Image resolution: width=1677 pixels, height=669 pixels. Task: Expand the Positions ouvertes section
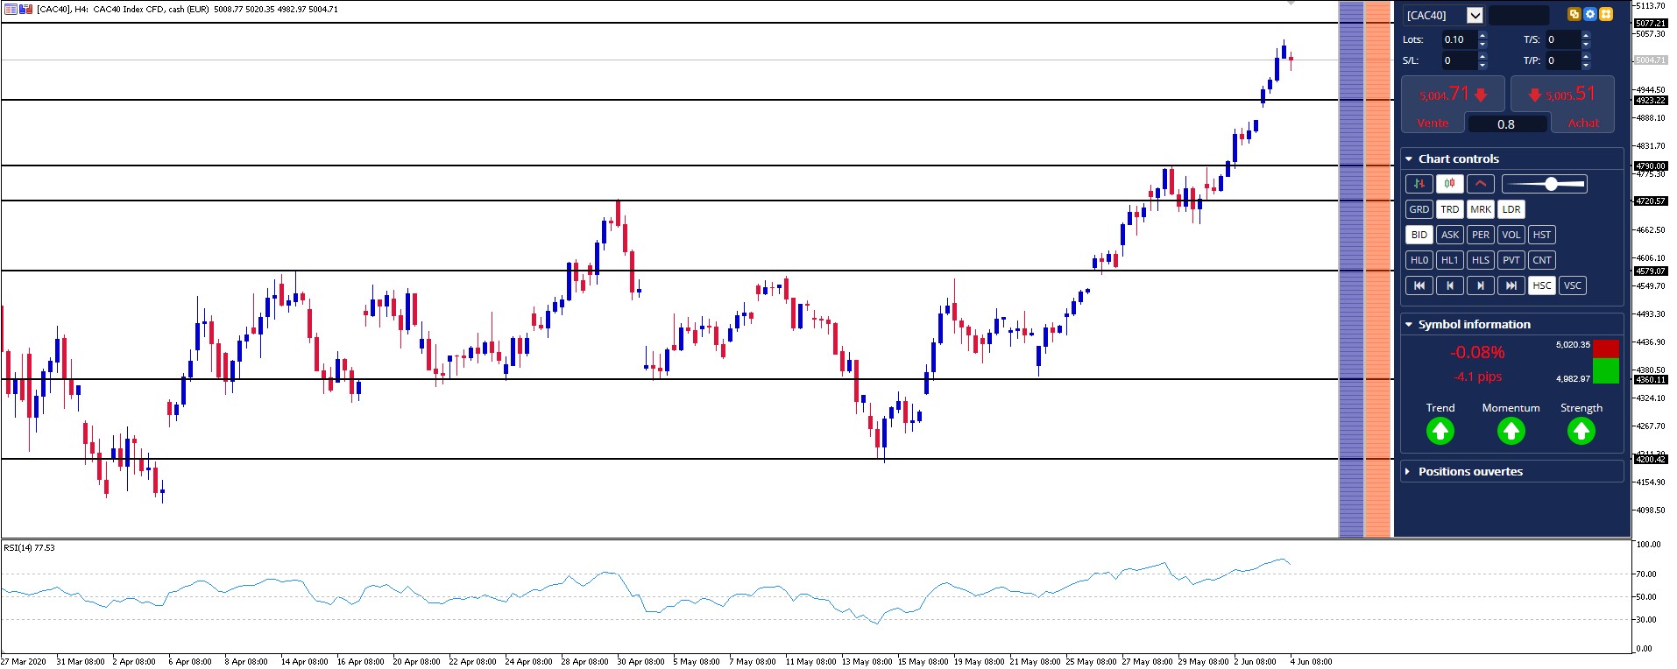[x=1408, y=472]
